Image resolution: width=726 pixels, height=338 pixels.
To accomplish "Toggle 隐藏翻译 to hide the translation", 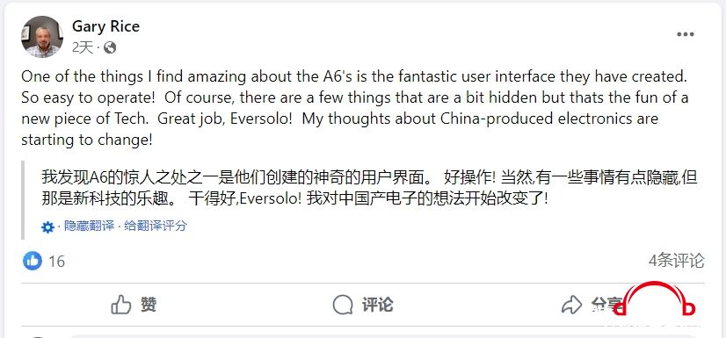I will pos(89,227).
